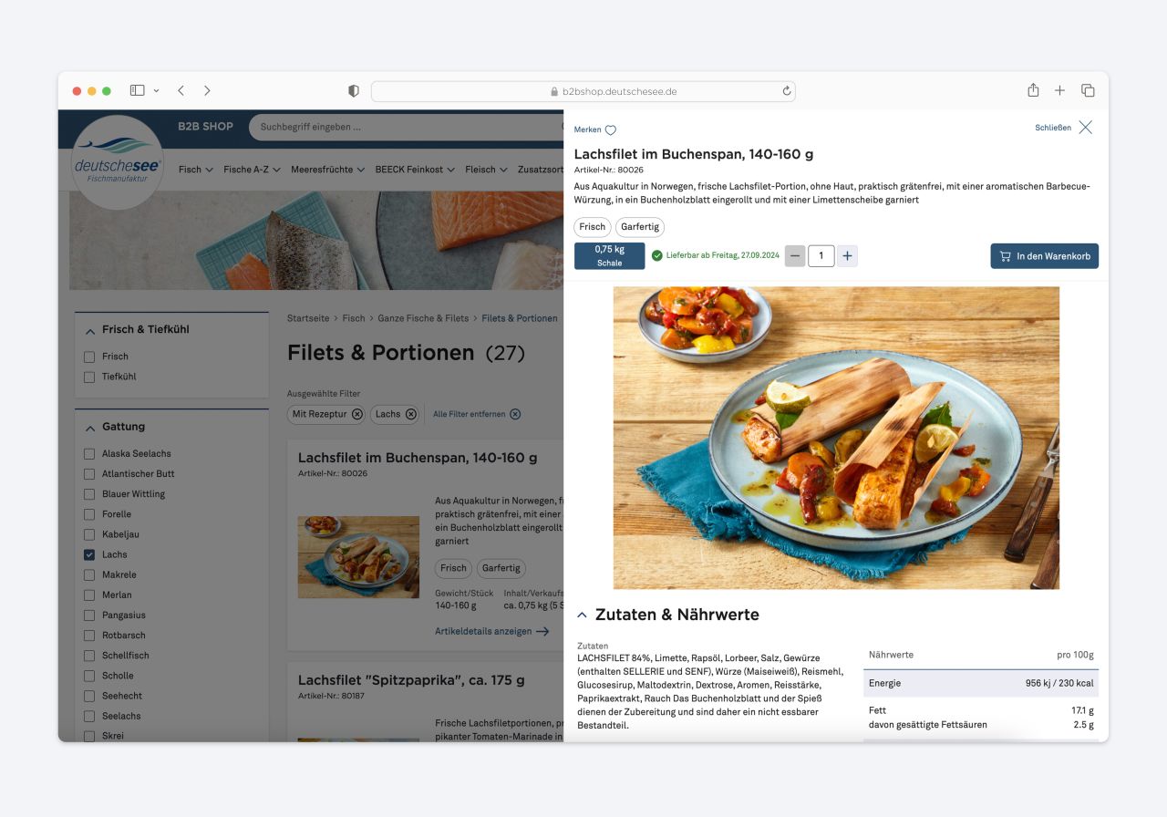The width and height of the screenshot is (1167, 817).
Task: Open the BEECK Feinkost menu
Action: tap(415, 170)
